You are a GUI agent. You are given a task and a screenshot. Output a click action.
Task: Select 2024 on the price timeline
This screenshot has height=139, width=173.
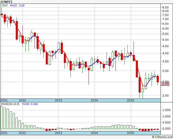[94, 100]
